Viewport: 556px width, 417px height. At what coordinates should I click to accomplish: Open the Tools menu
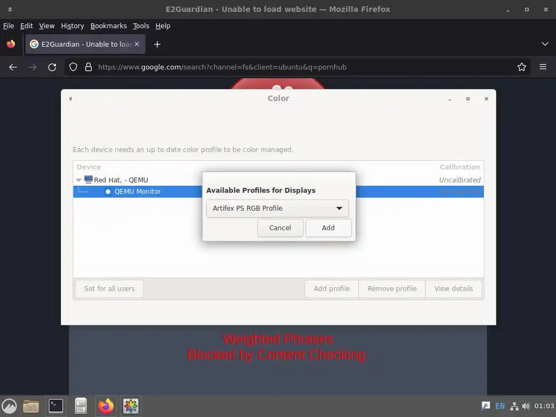click(141, 26)
